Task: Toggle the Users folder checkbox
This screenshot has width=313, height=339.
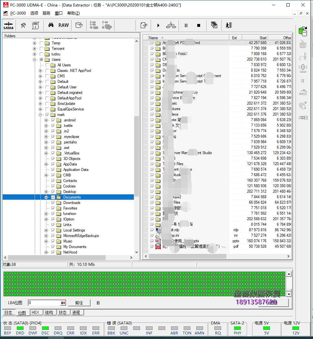Action: click(x=41, y=60)
